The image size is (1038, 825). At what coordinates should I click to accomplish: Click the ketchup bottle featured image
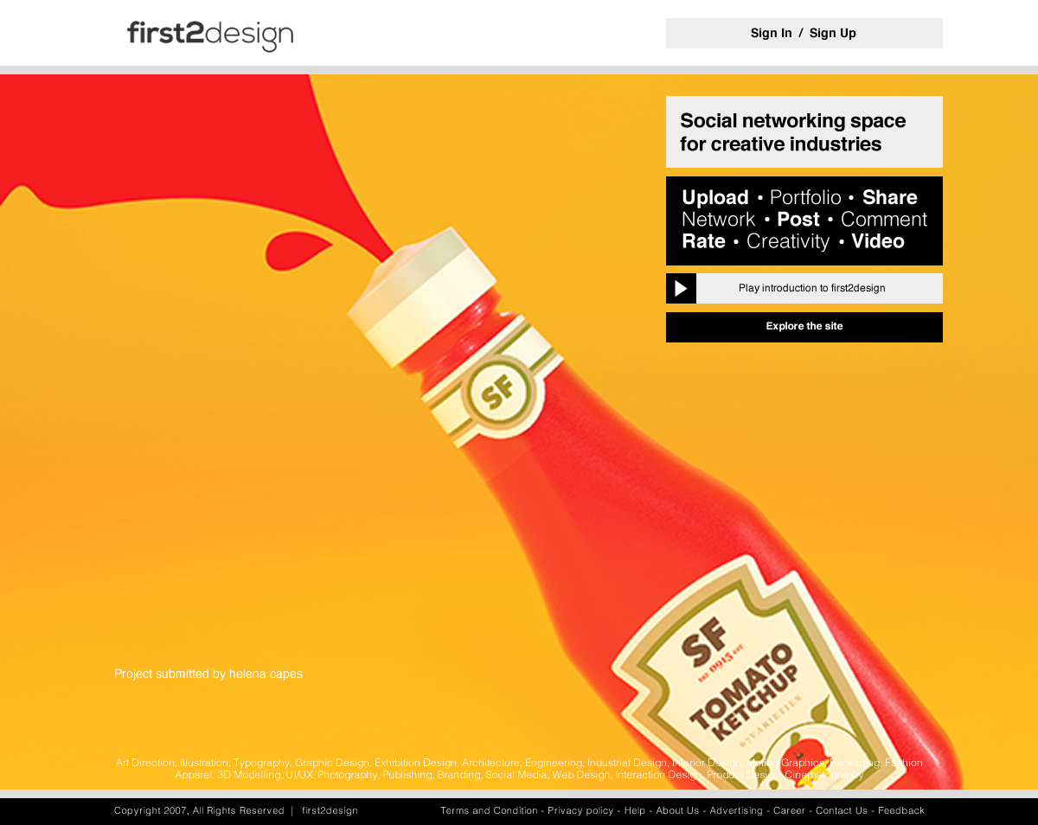pyautogui.click(x=519, y=432)
